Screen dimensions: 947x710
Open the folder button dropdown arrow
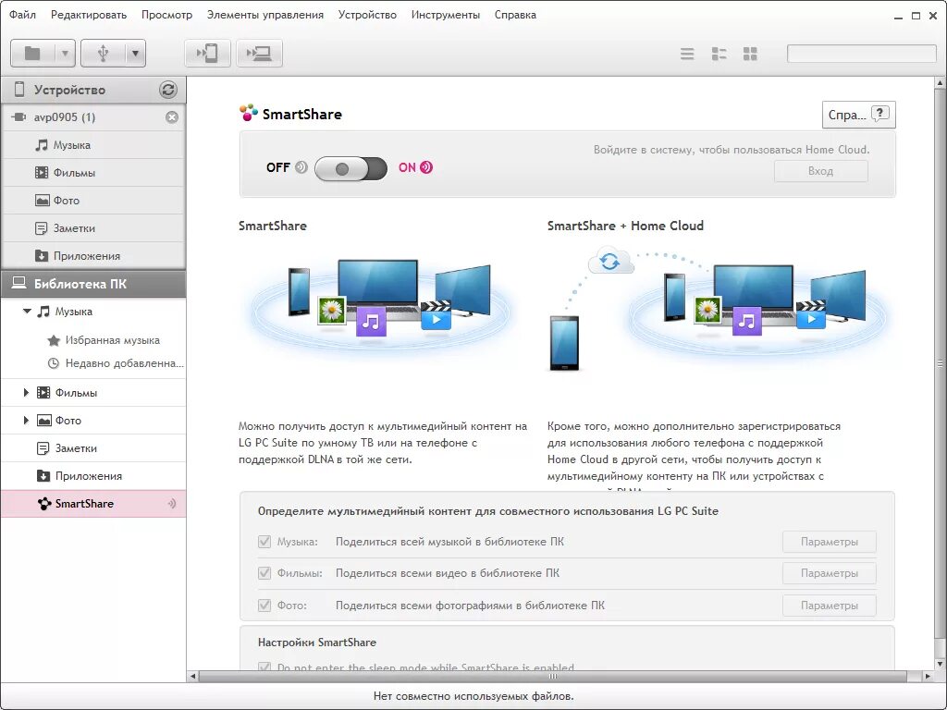[65, 54]
